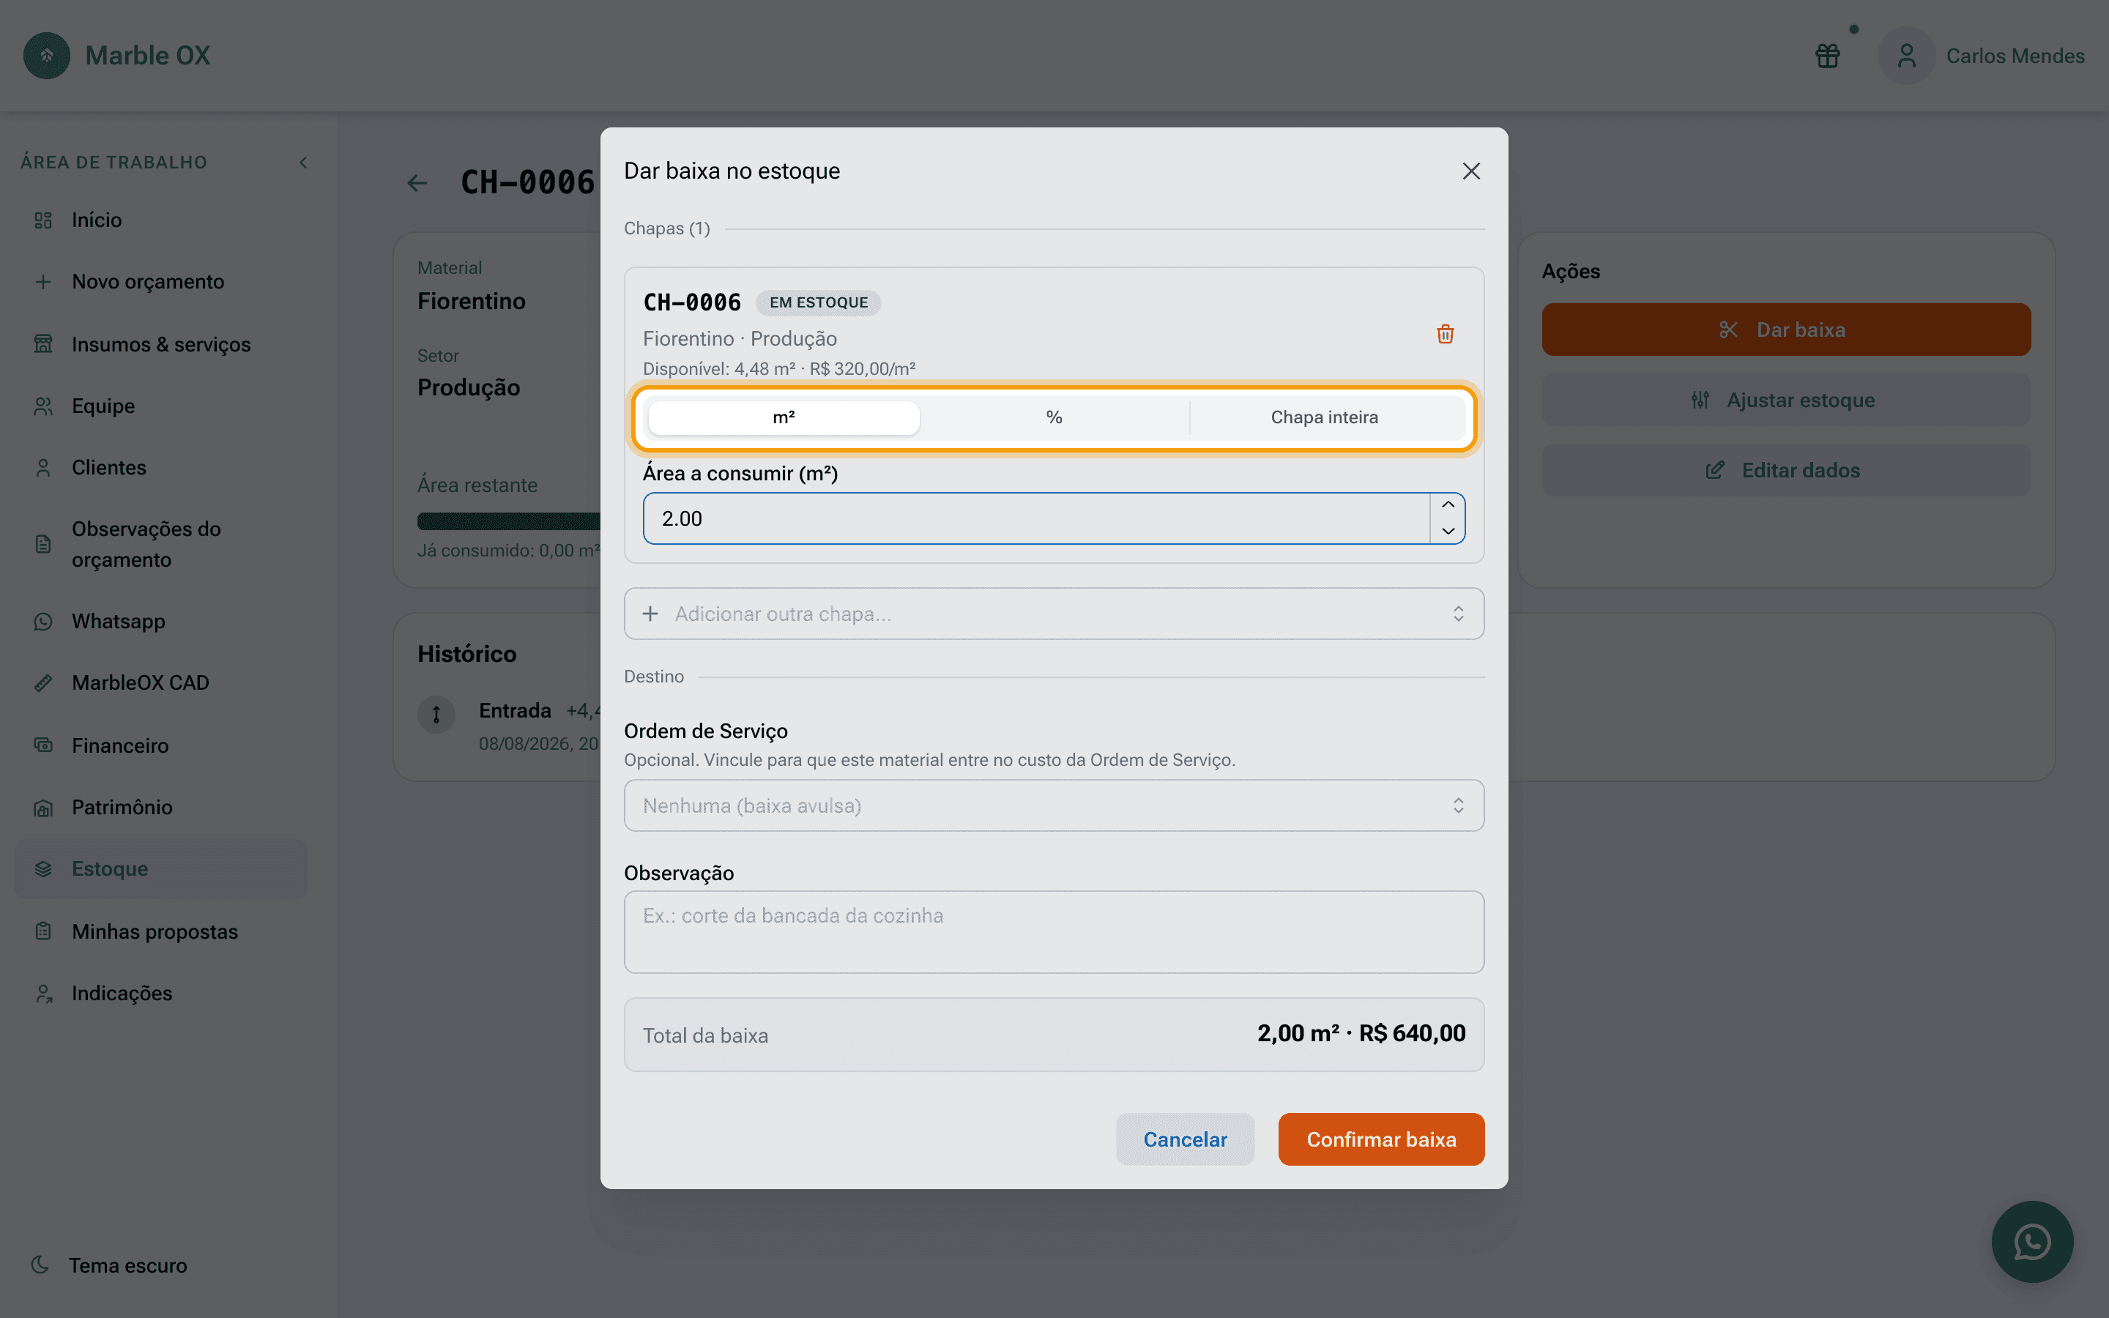Click the Financeiro money icon
The width and height of the screenshot is (2109, 1318).
pyautogui.click(x=42, y=745)
